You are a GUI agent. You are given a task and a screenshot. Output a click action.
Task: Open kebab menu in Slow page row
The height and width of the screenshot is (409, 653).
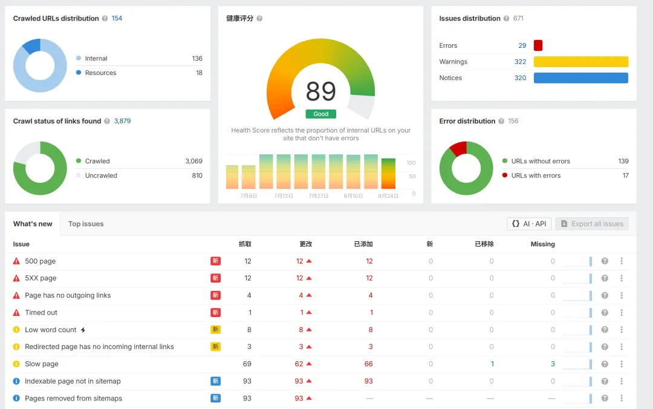(622, 364)
